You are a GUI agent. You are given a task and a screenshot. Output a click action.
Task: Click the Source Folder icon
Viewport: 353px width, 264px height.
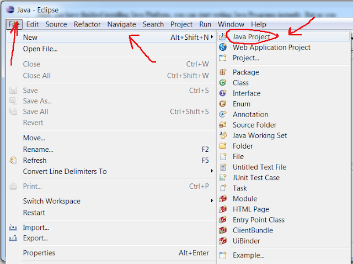coord(223,125)
